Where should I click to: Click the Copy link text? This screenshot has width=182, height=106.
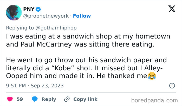pos(85,99)
